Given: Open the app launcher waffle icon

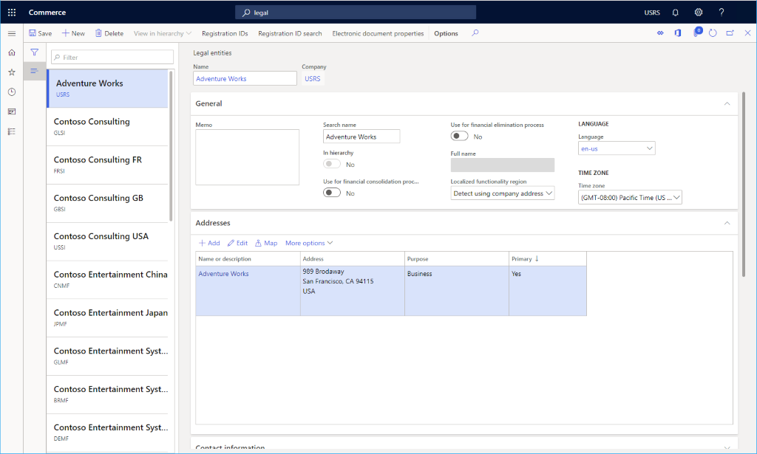Looking at the screenshot, I should [12, 13].
